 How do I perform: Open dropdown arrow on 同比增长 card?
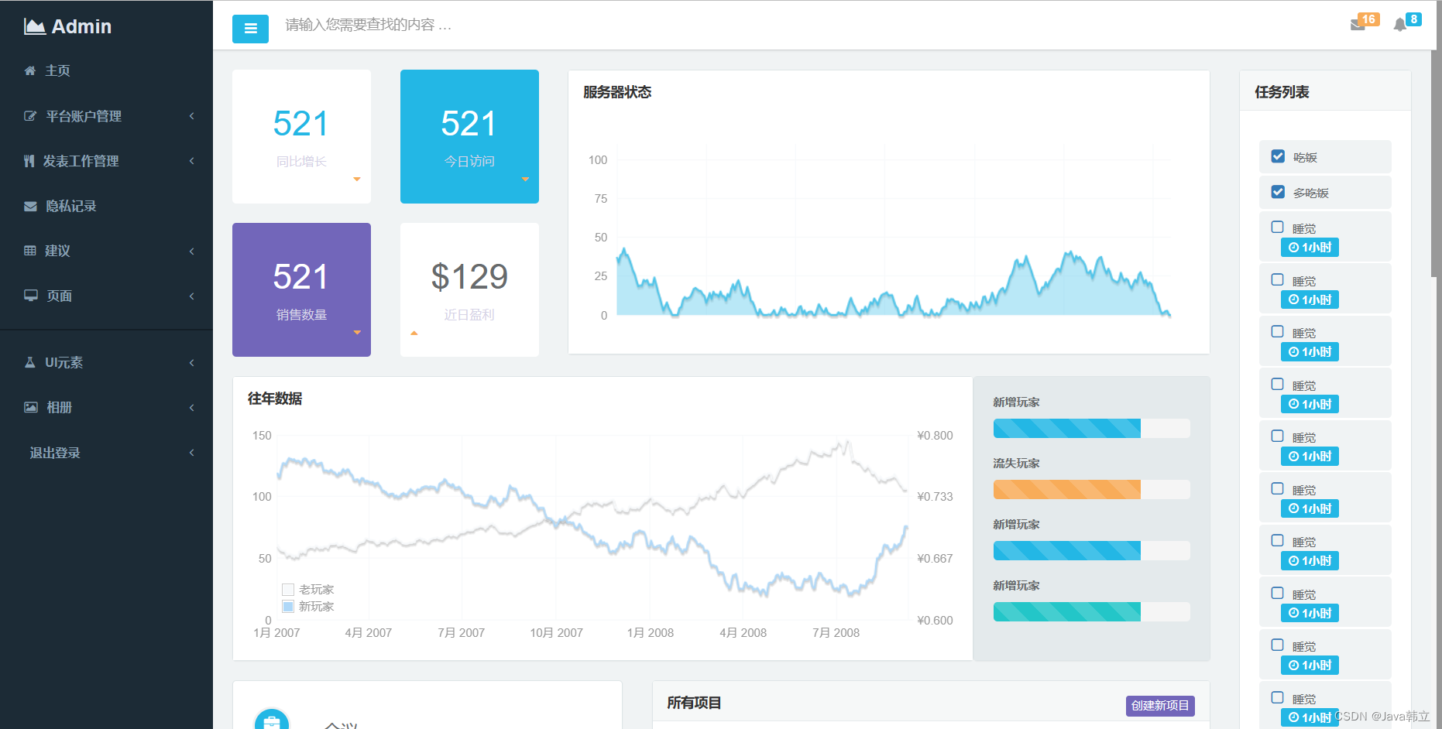(357, 180)
